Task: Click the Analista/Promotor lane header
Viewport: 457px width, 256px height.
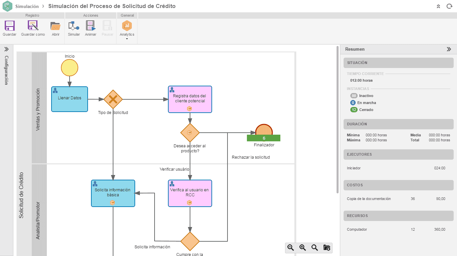Action: pos(39,210)
